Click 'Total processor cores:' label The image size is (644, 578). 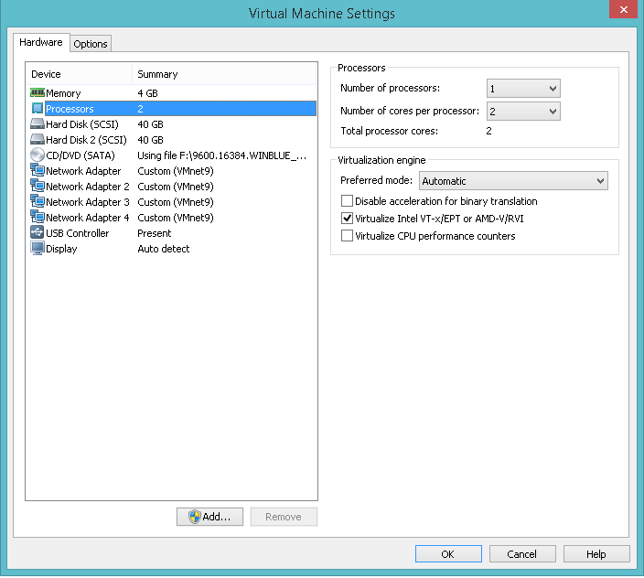[390, 131]
